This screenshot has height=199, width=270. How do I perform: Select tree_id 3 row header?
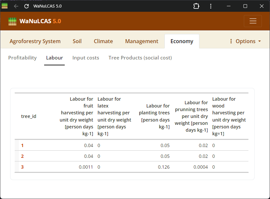23,167
